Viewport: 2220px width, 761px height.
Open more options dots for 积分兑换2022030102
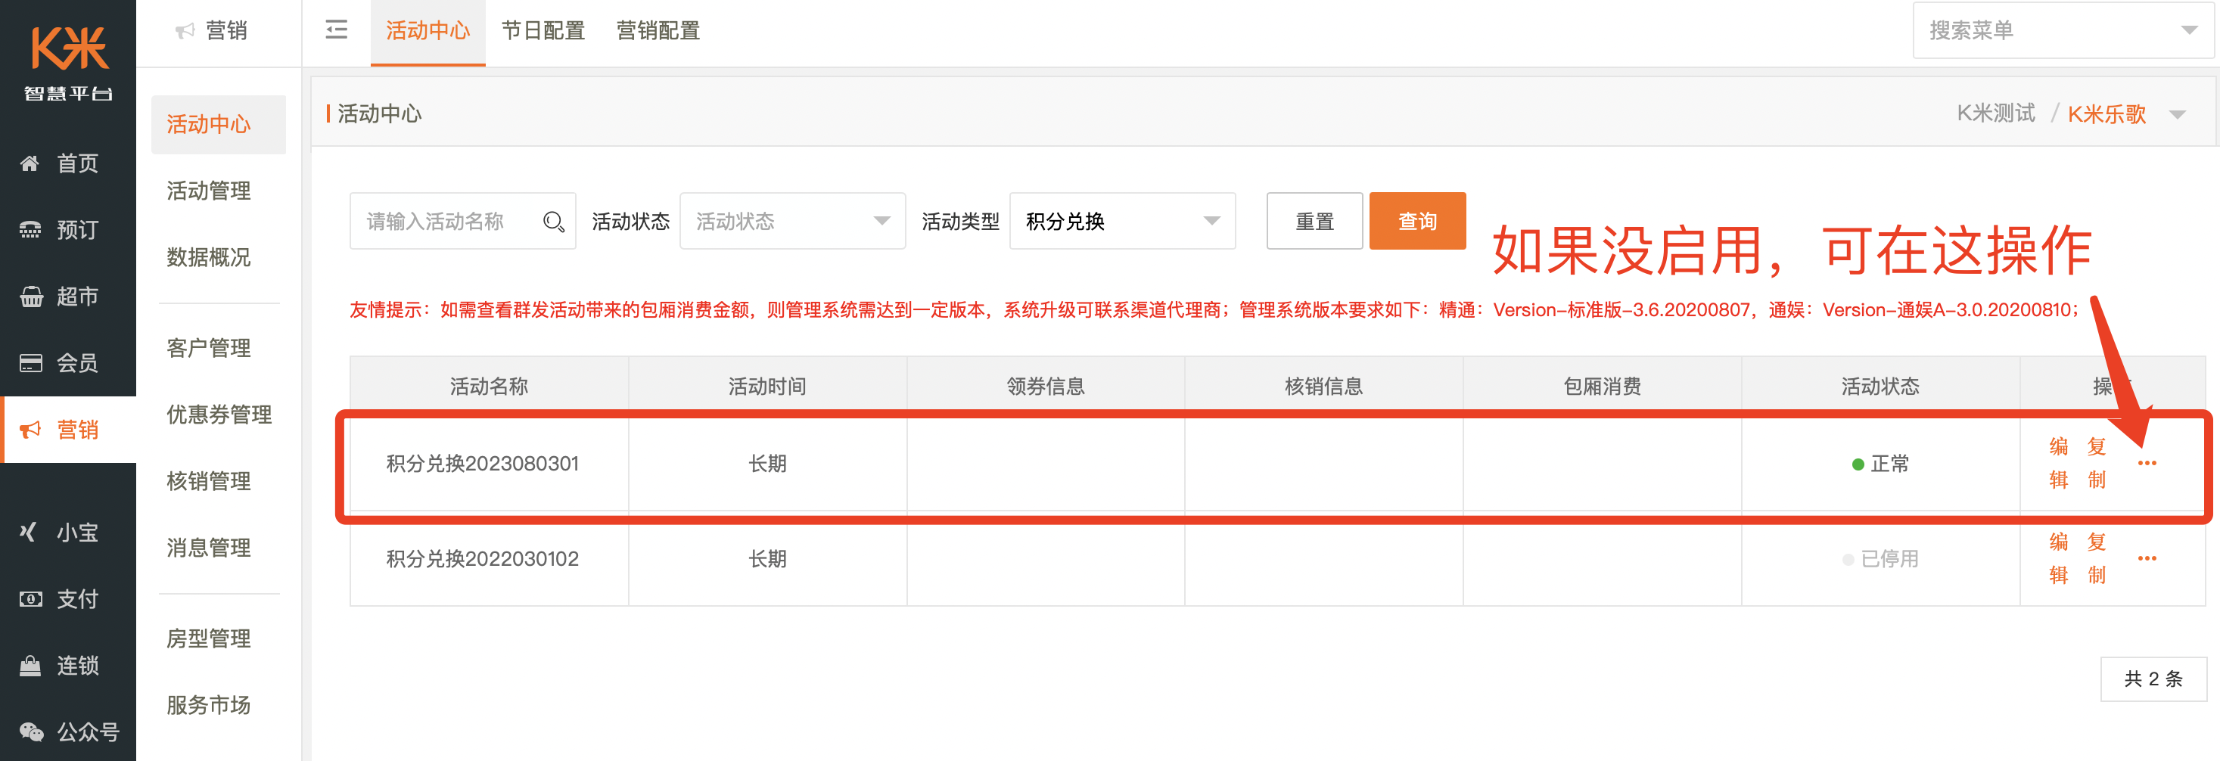point(2147,558)
